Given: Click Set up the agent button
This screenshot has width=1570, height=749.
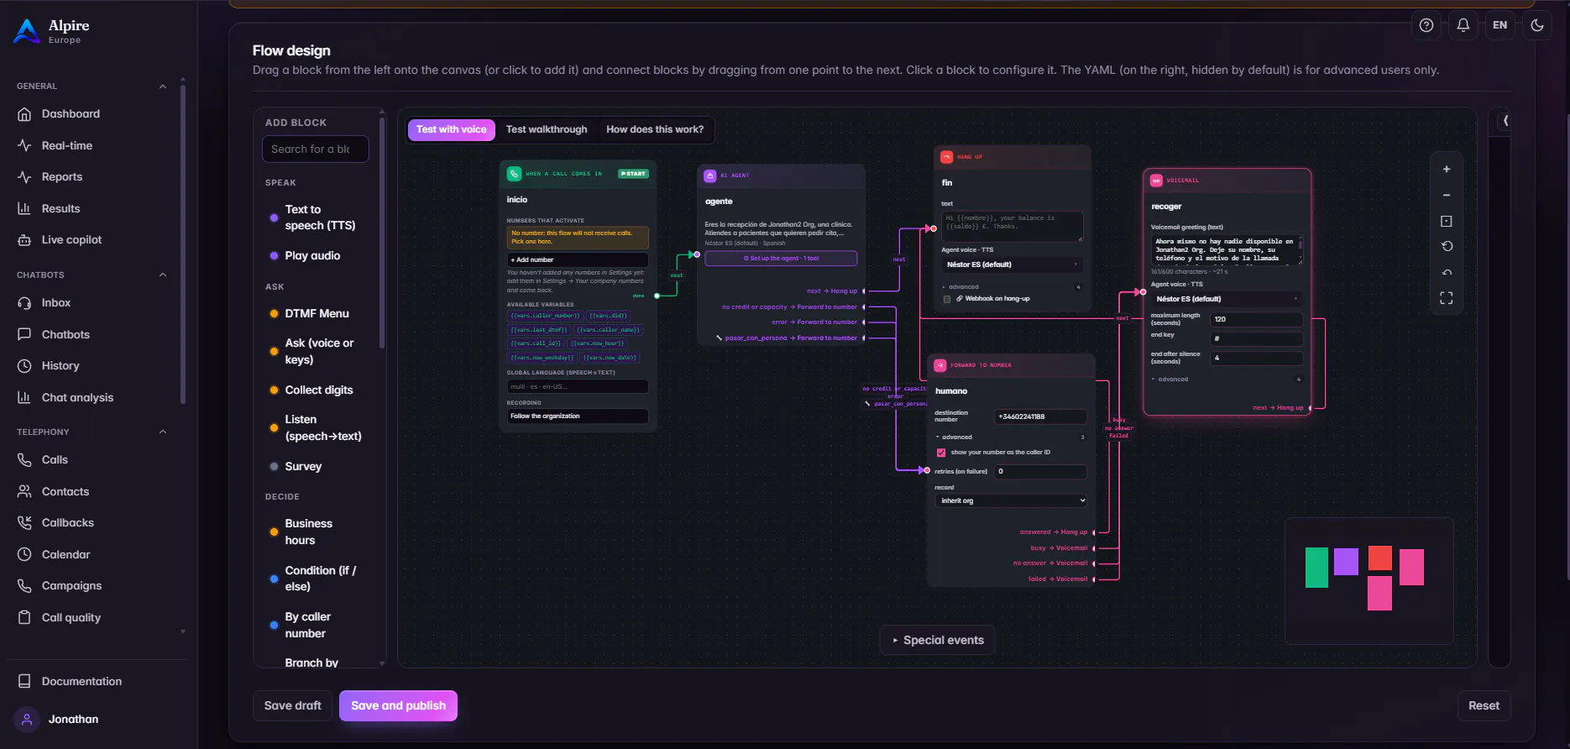Looking at the screenshot, I should [781, 259].
